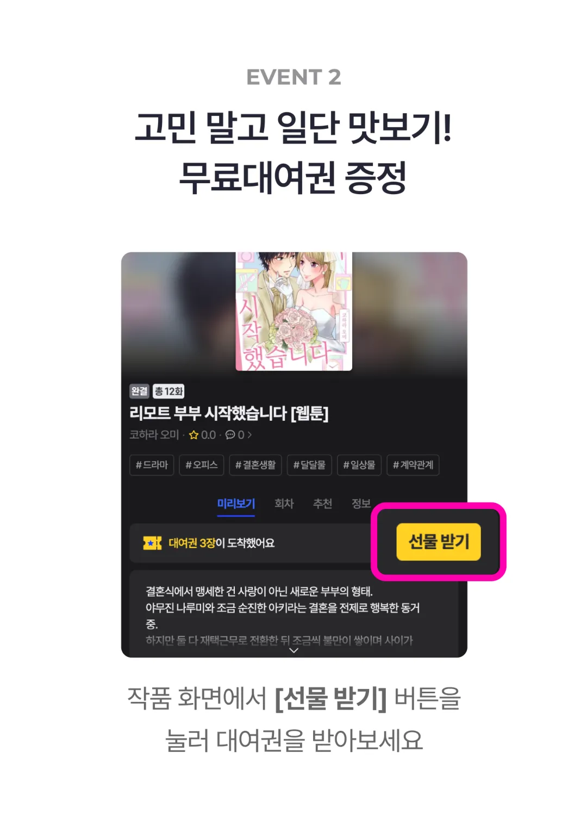Click the 완결 status badge

pos(139,391)
